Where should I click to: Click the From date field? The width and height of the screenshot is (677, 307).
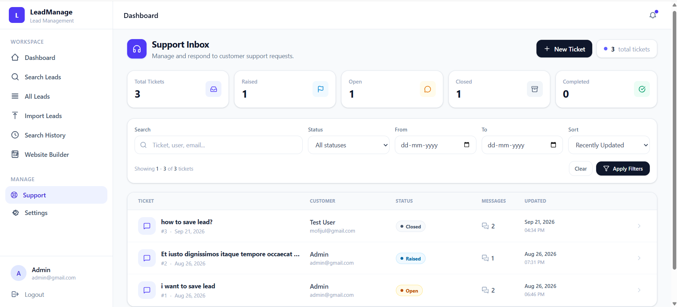[435, 145]
